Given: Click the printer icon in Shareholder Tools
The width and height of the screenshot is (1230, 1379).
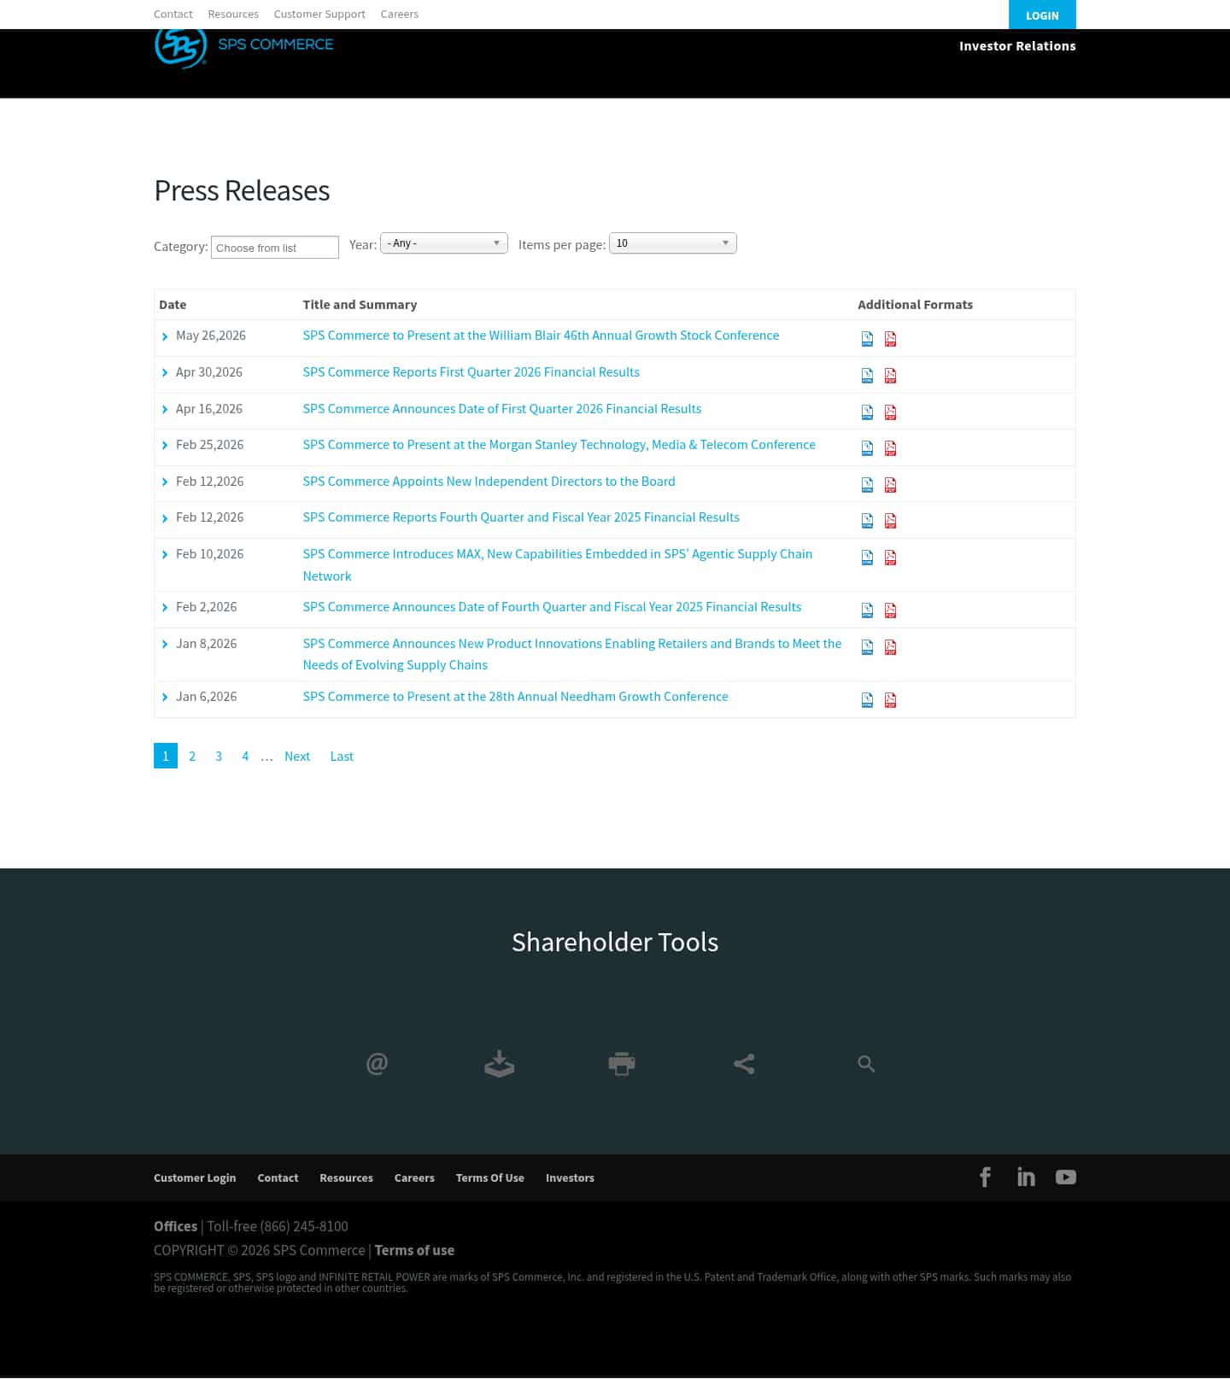Looking at the screenshot, I should pos(622,1064).
